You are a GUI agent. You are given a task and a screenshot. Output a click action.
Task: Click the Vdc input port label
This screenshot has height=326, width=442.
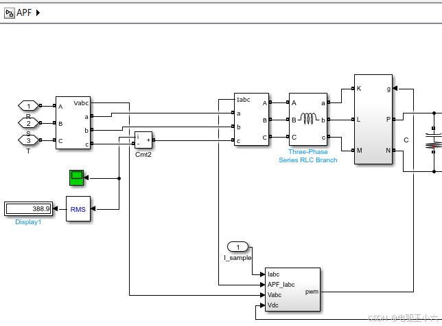tap(273, 305)
